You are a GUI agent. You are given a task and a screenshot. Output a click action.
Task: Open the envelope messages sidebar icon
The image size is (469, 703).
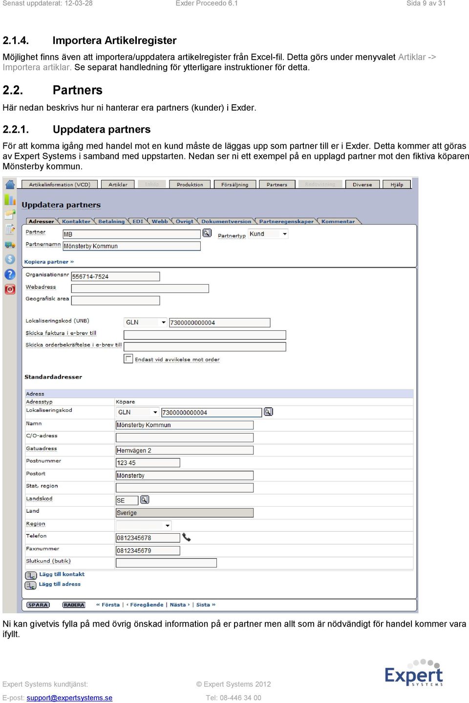pyautogui.click(x=10, y=214)
